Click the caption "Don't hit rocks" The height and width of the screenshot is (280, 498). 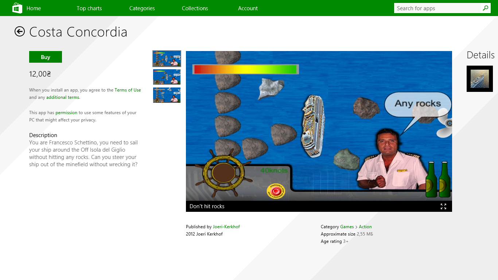(207, 206)
